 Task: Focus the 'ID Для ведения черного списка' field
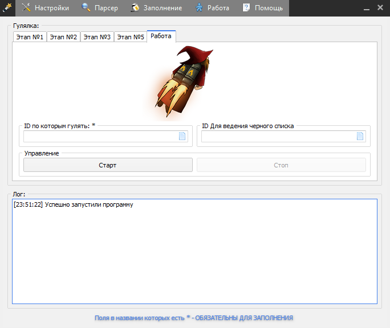click(278, 136)
